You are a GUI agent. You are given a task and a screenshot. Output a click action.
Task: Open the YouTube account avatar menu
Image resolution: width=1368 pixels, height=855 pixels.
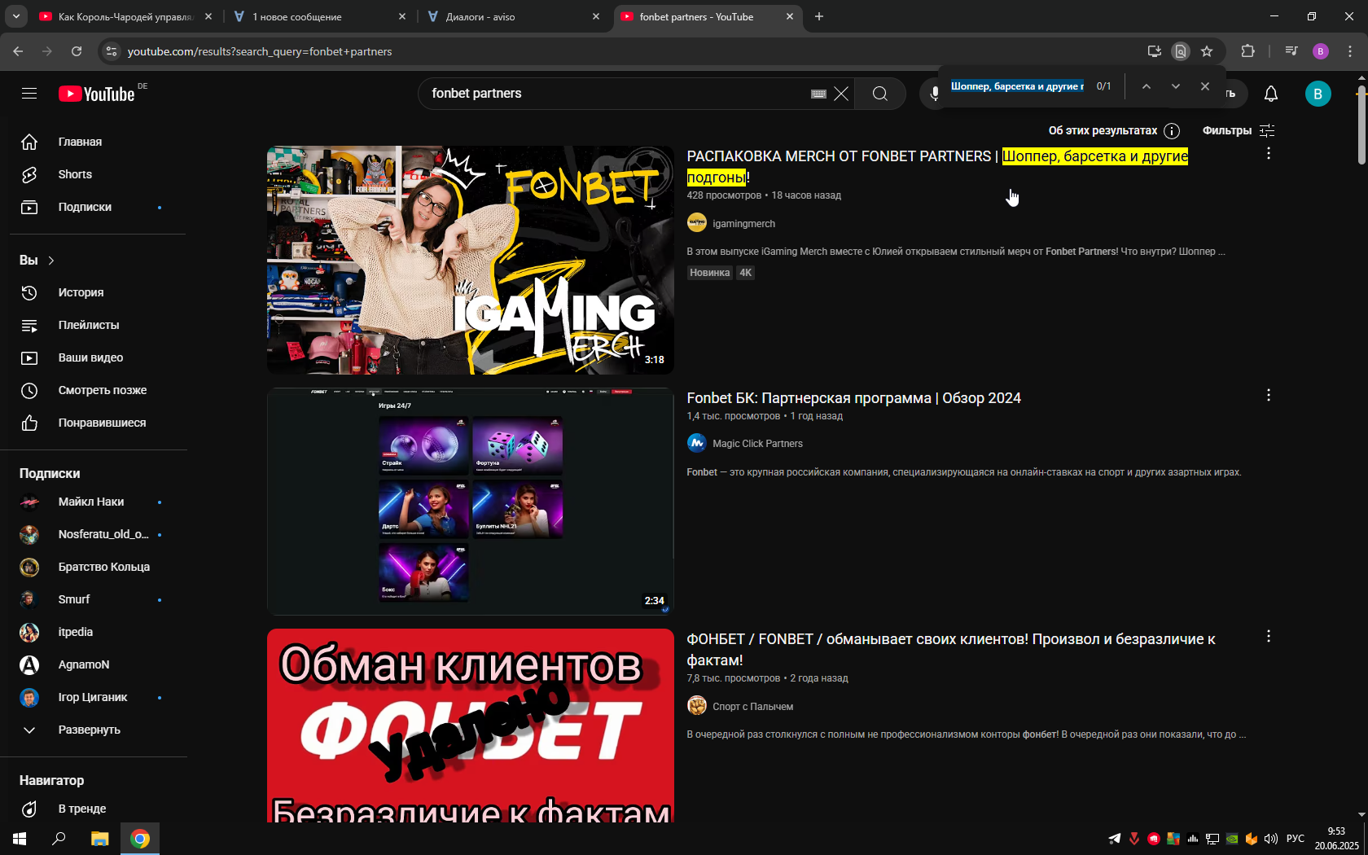click(x=1318, y=94)
